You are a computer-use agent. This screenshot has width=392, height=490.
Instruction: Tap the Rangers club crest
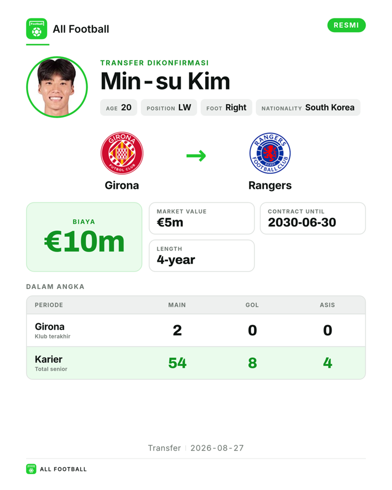[x=270, y=153]
